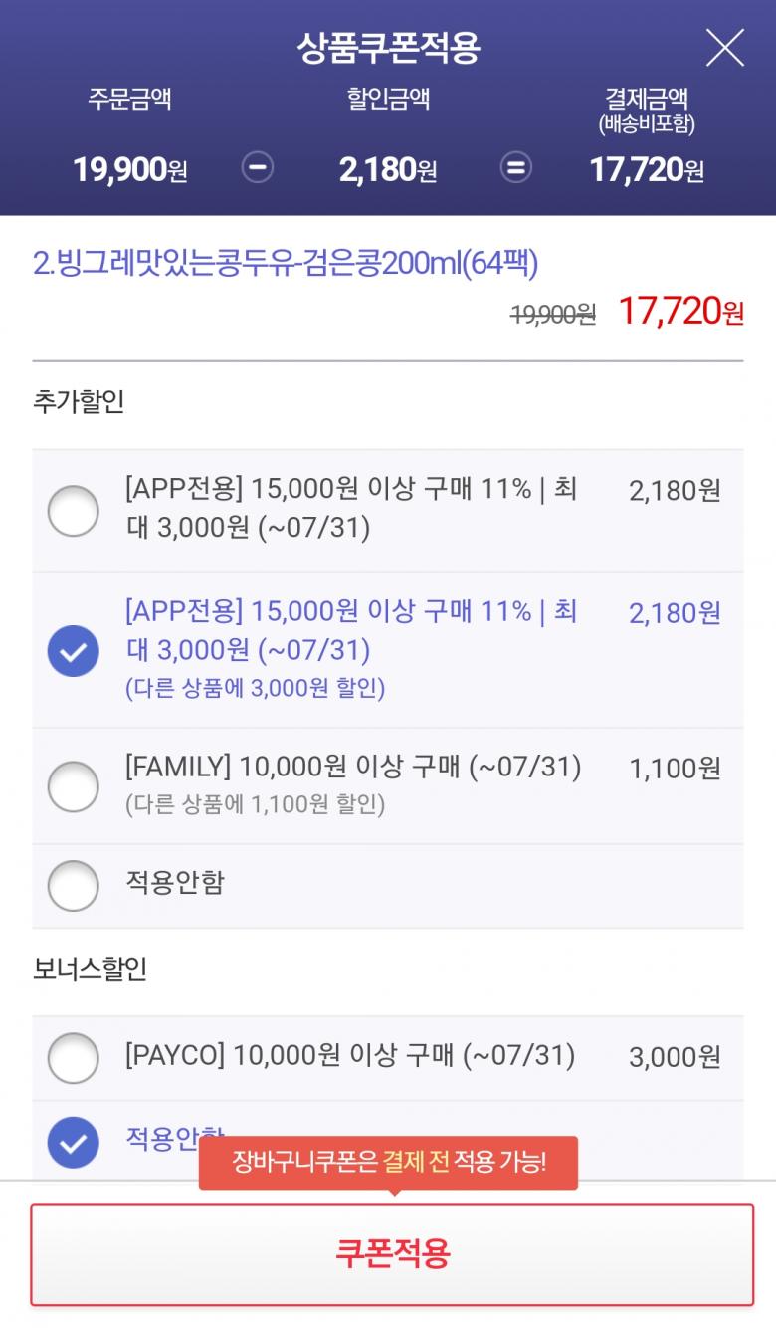This screenshot has height=1328, width=776.
Task: Click the checked APP전용 11% coupon radio
Action: (74, 651)
